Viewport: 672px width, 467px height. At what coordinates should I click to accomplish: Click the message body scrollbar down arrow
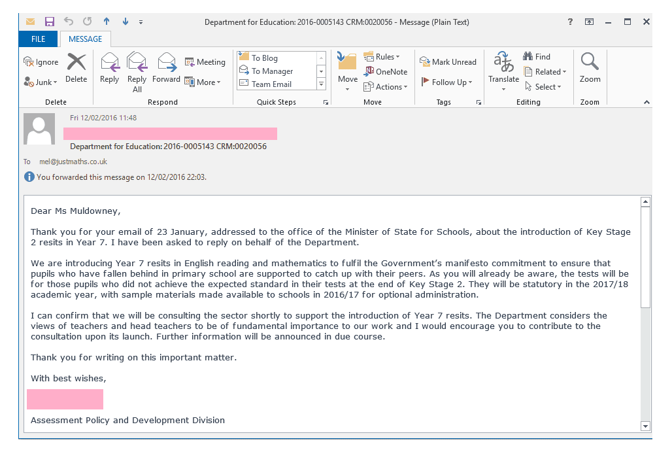click(645, 426)
